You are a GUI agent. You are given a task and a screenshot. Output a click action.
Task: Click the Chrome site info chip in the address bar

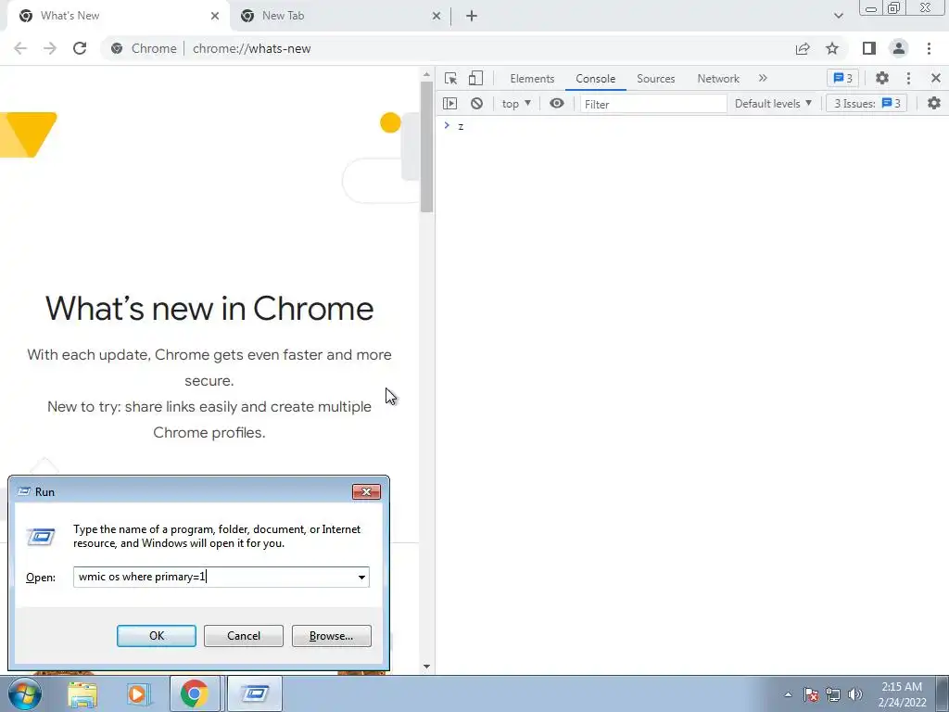pos(144,48)
